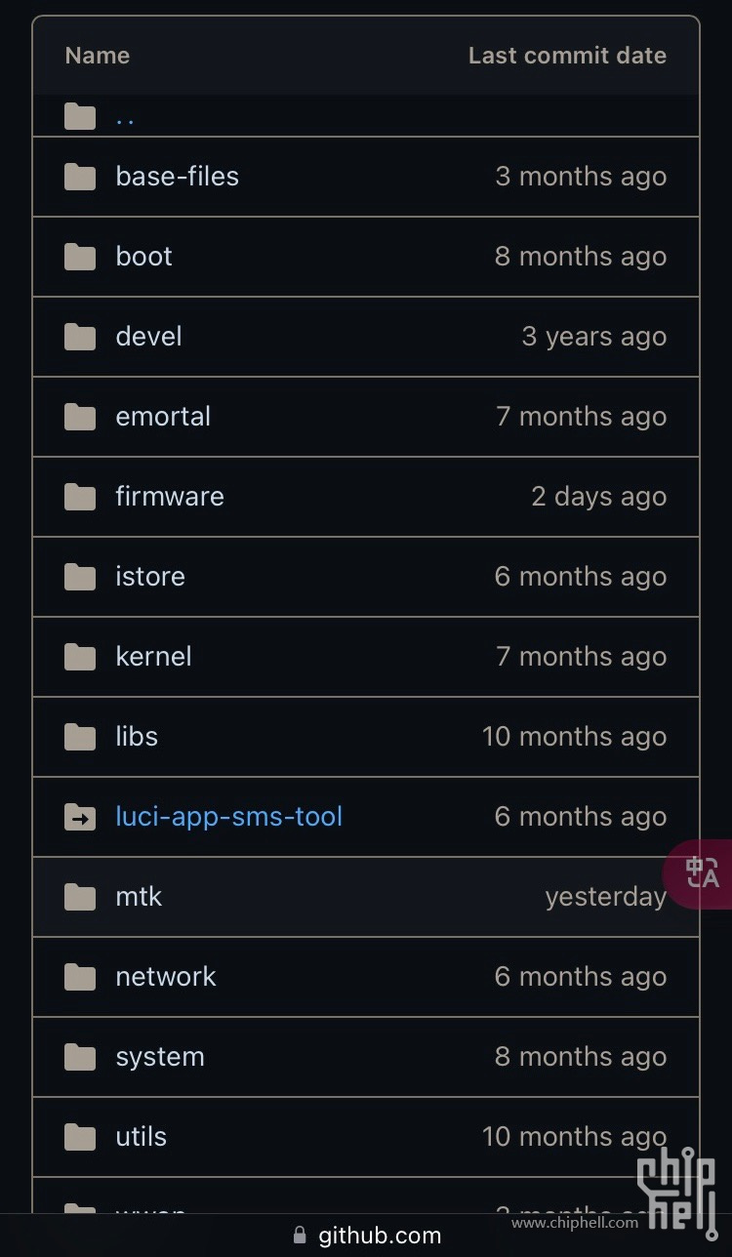Tap the floating translate icon
The image size is (732, 1257).
click(702, 872)
